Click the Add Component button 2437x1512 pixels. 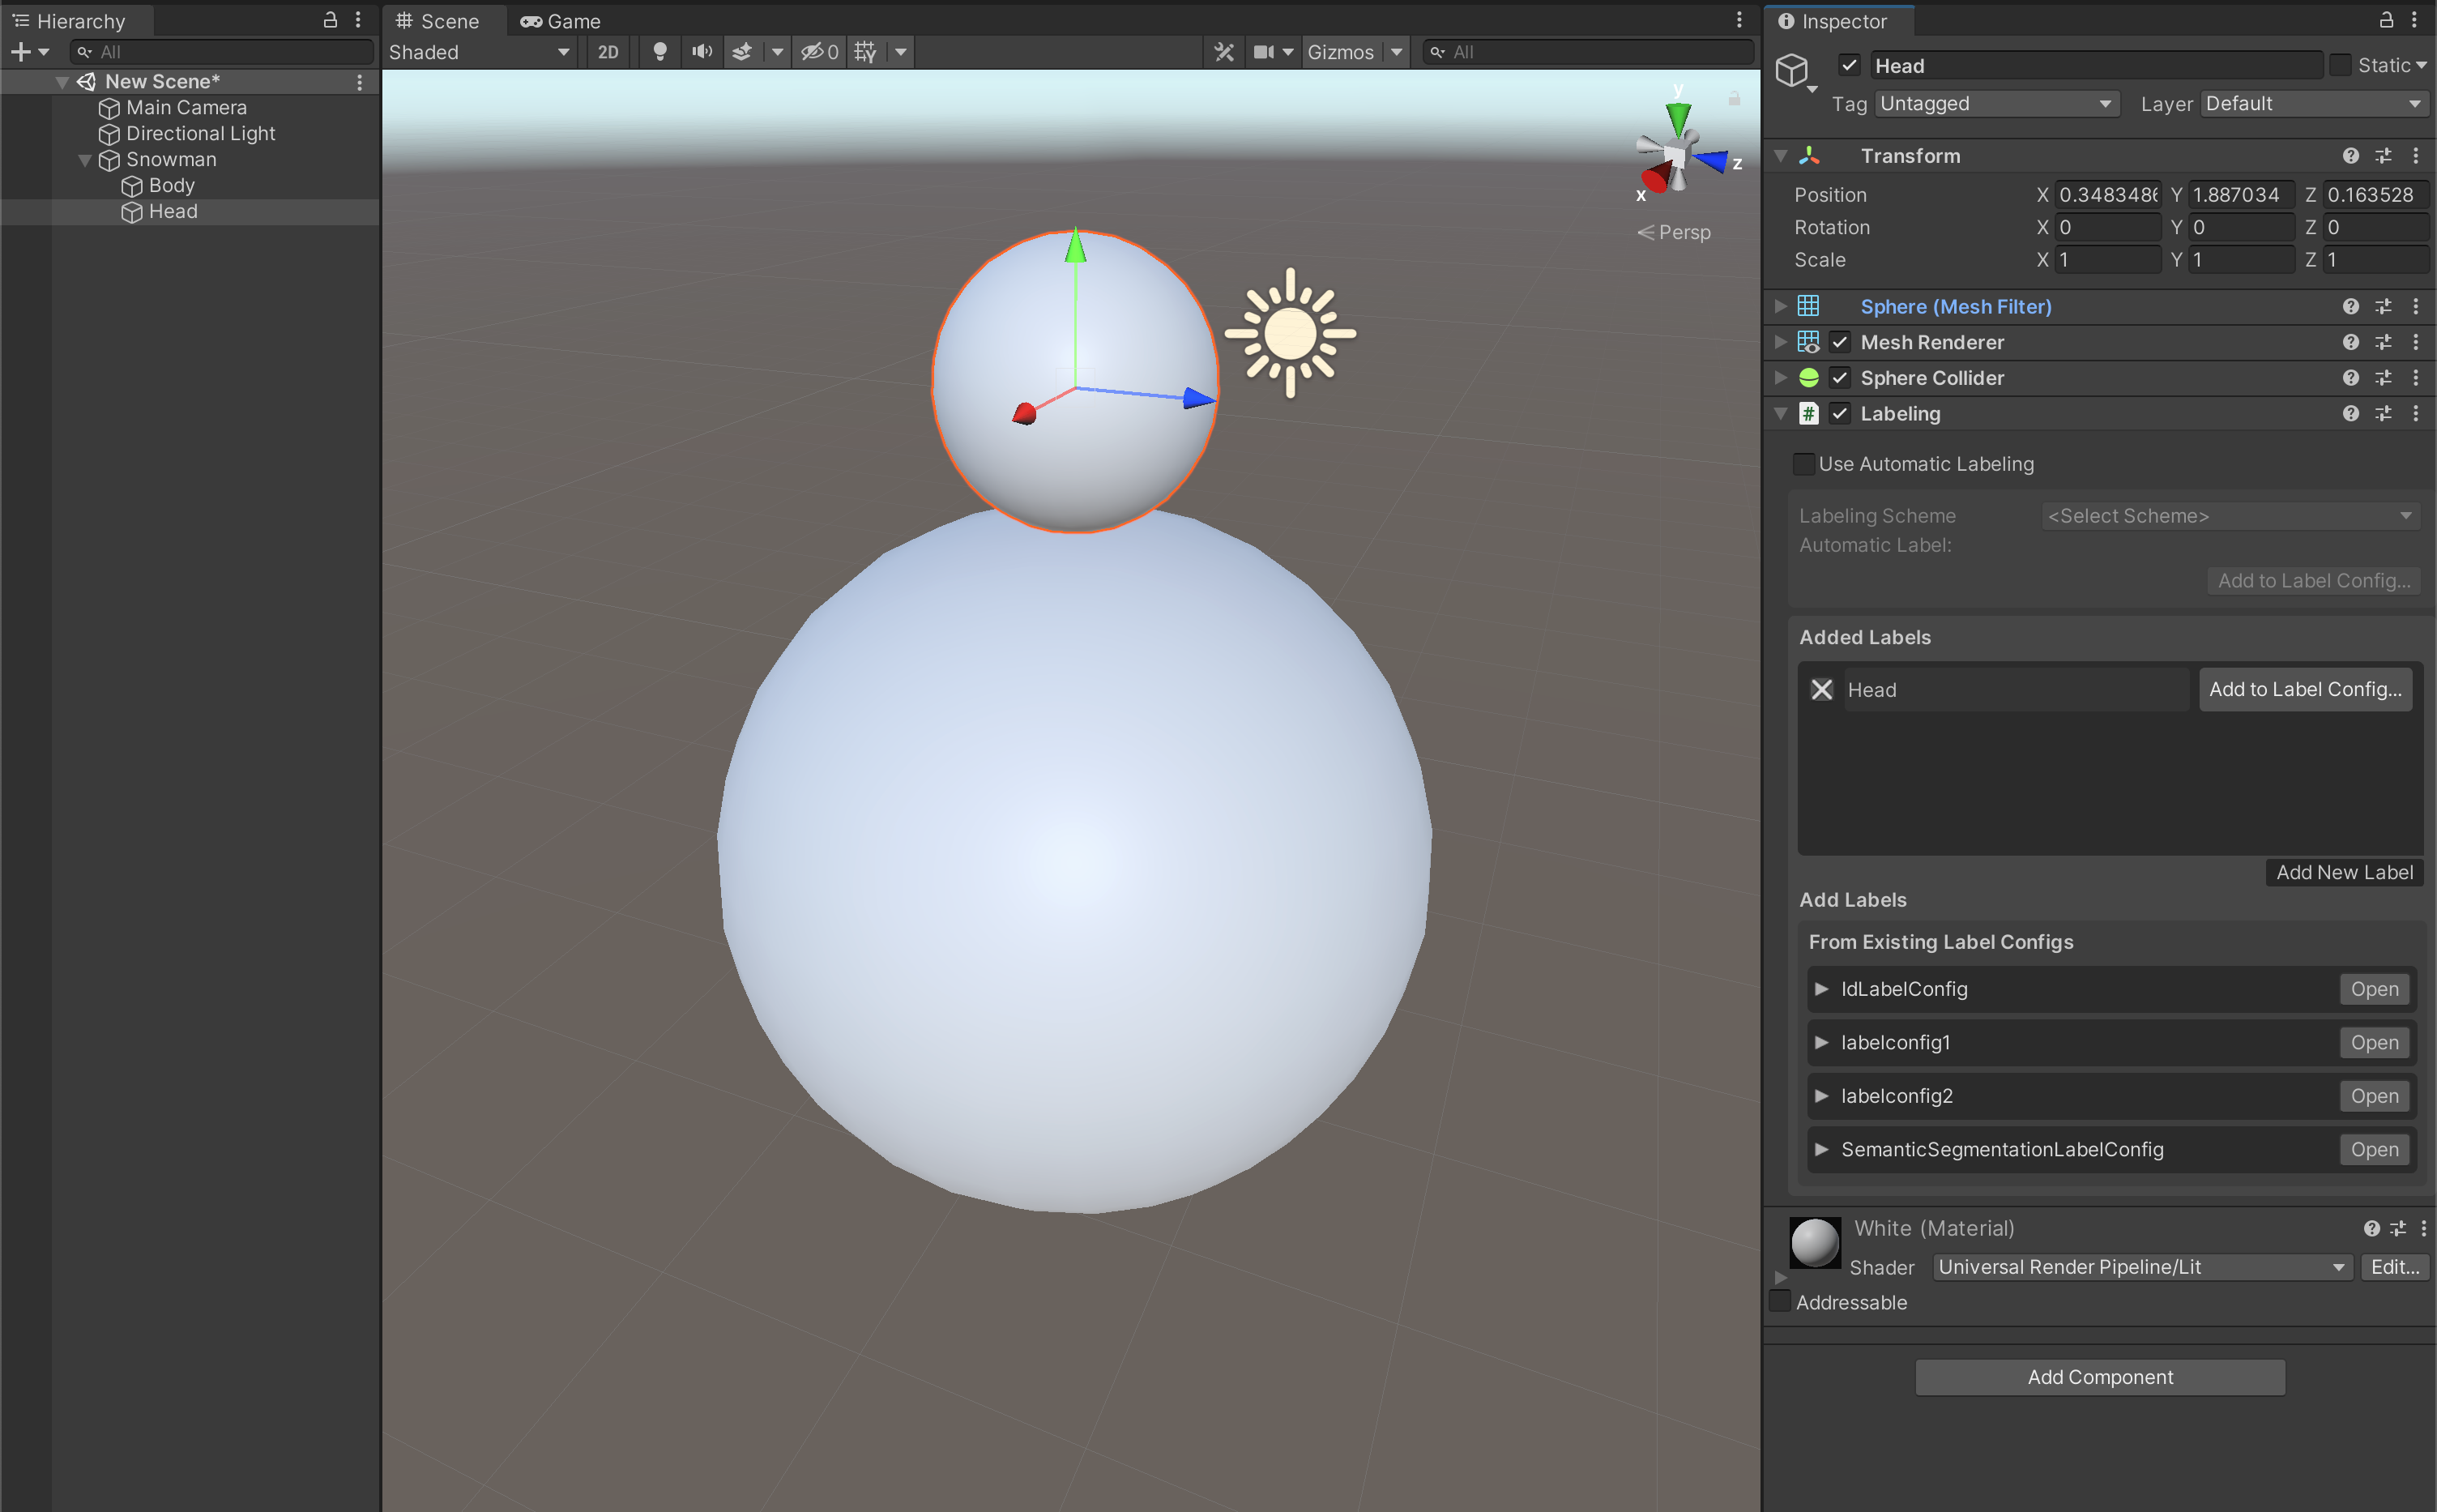(2099, 1377)
